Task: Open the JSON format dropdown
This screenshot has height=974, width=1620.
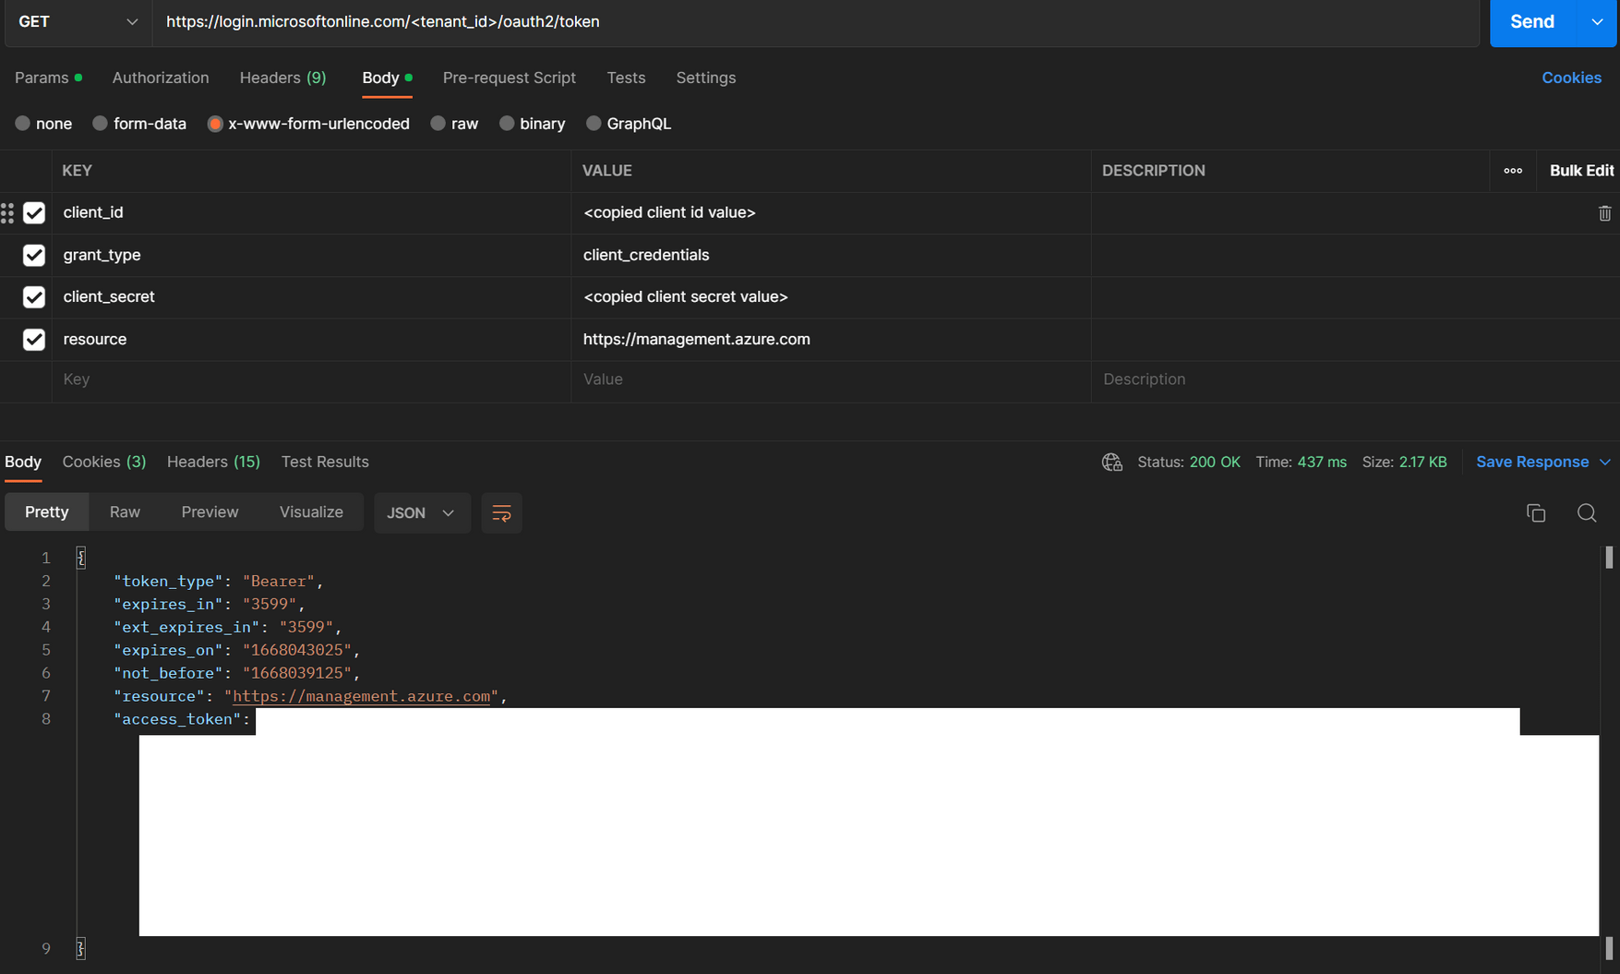Action: coord(422,513)
